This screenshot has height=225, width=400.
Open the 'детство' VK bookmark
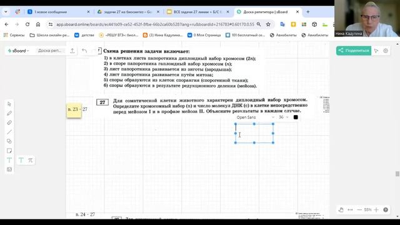point(84,35)
